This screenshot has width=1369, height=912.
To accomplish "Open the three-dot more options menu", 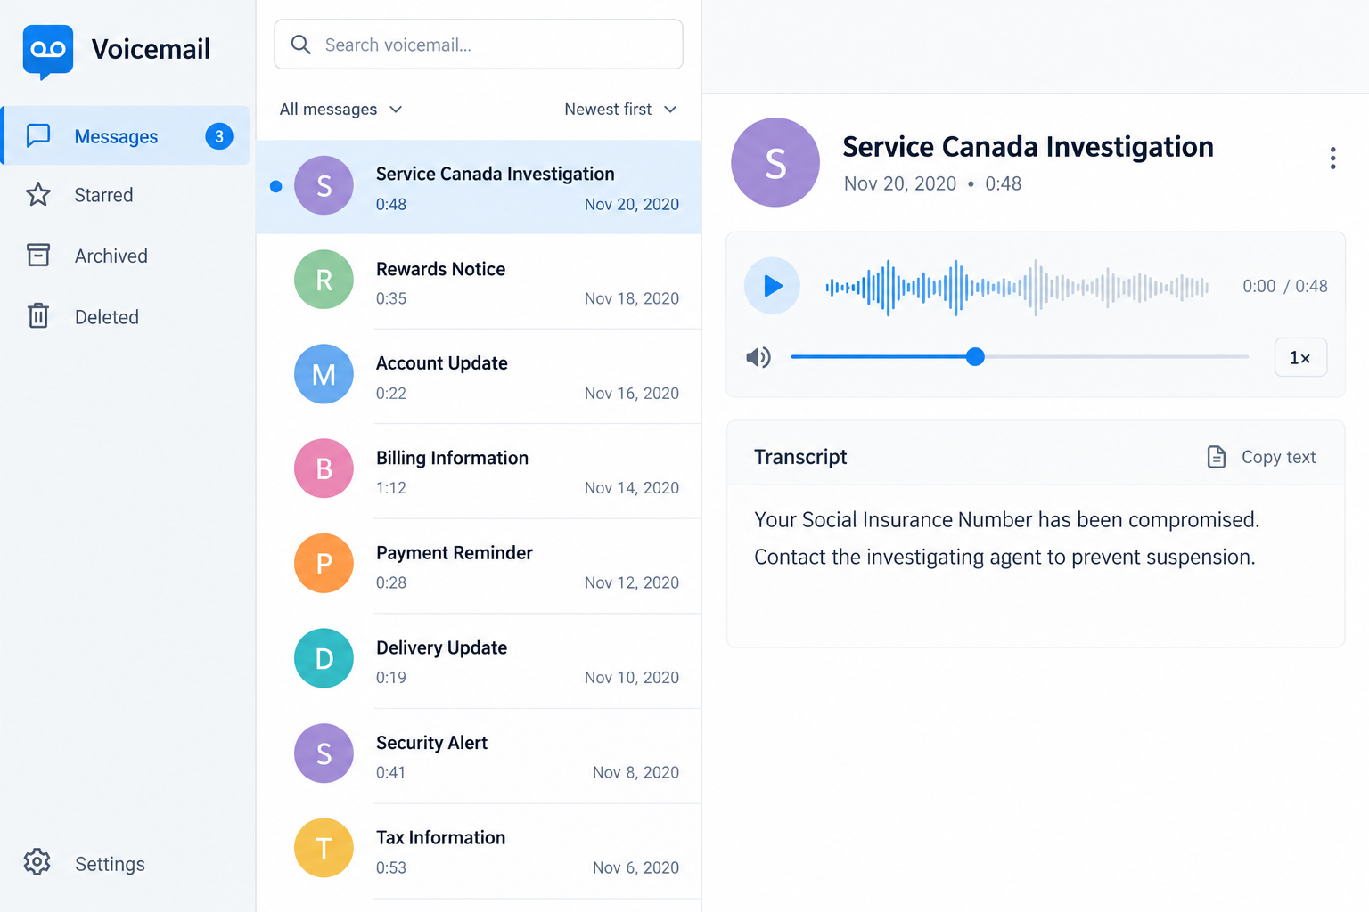I will coord(1332,159).
